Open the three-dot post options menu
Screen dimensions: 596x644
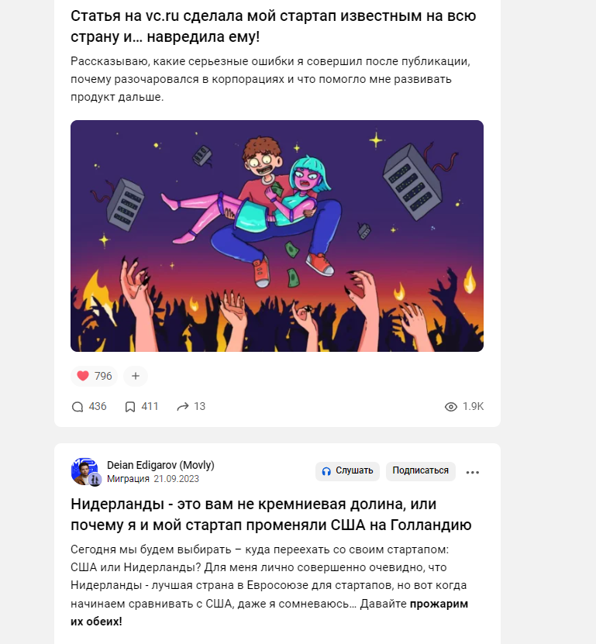click(x=472, y=472)
